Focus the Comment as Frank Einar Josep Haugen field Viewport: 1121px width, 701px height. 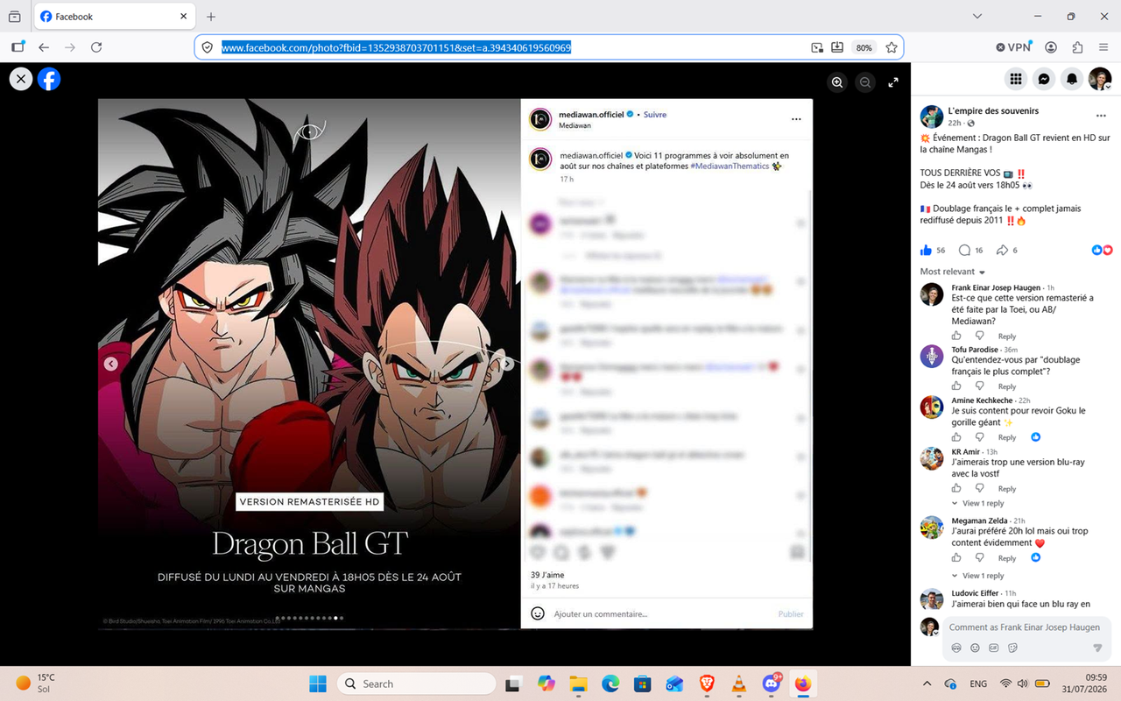coord(1025,627)
